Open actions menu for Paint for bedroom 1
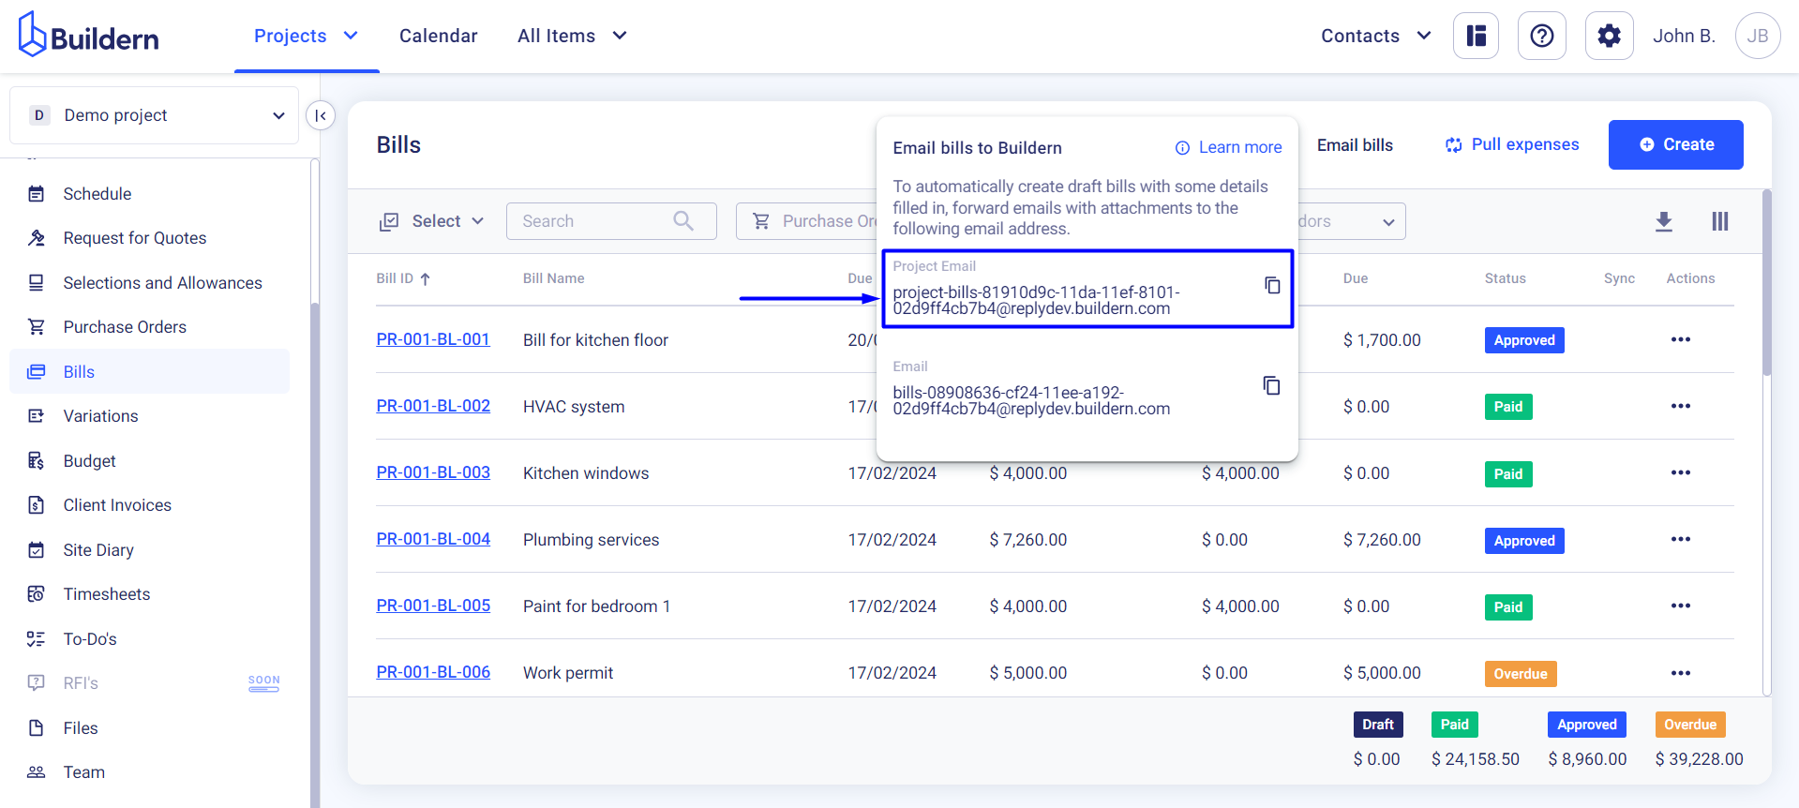The height and width of the screenshot is (808, 1799). click(1681, 606)
